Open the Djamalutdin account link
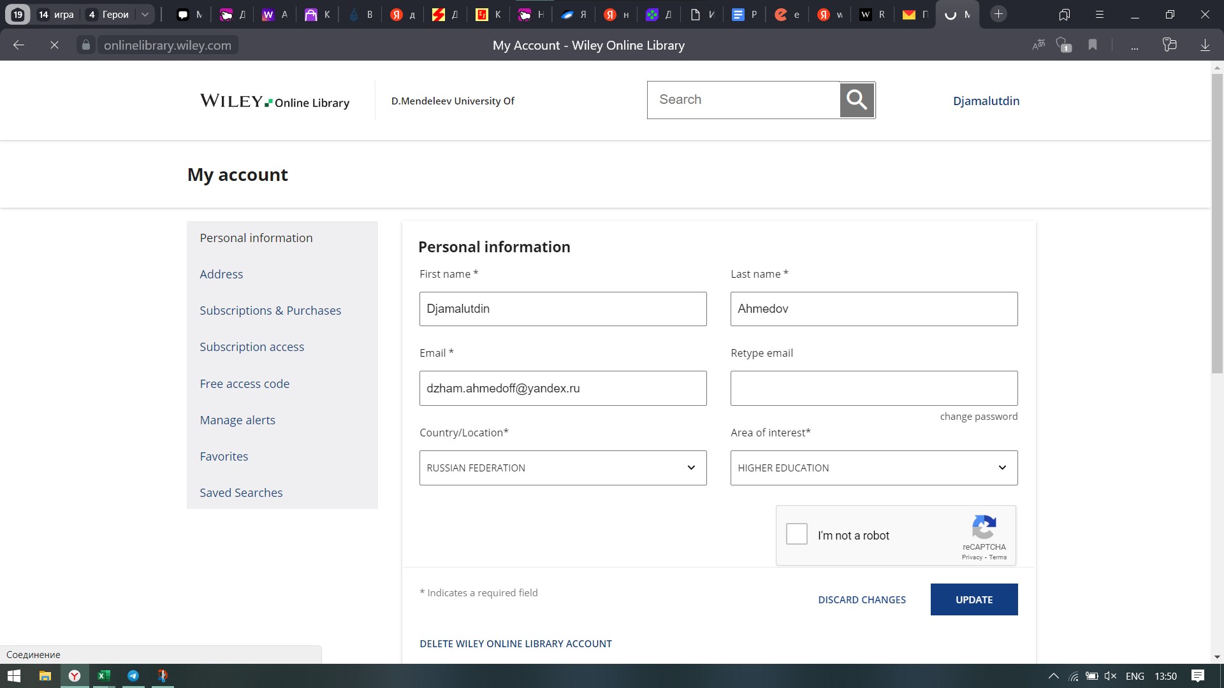The height and width of the screenshot is (688, 1224). pos(986,101)
